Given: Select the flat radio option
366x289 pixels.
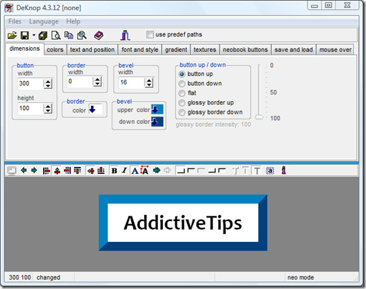Looking at the screenshot, I should tap(182, 93).
